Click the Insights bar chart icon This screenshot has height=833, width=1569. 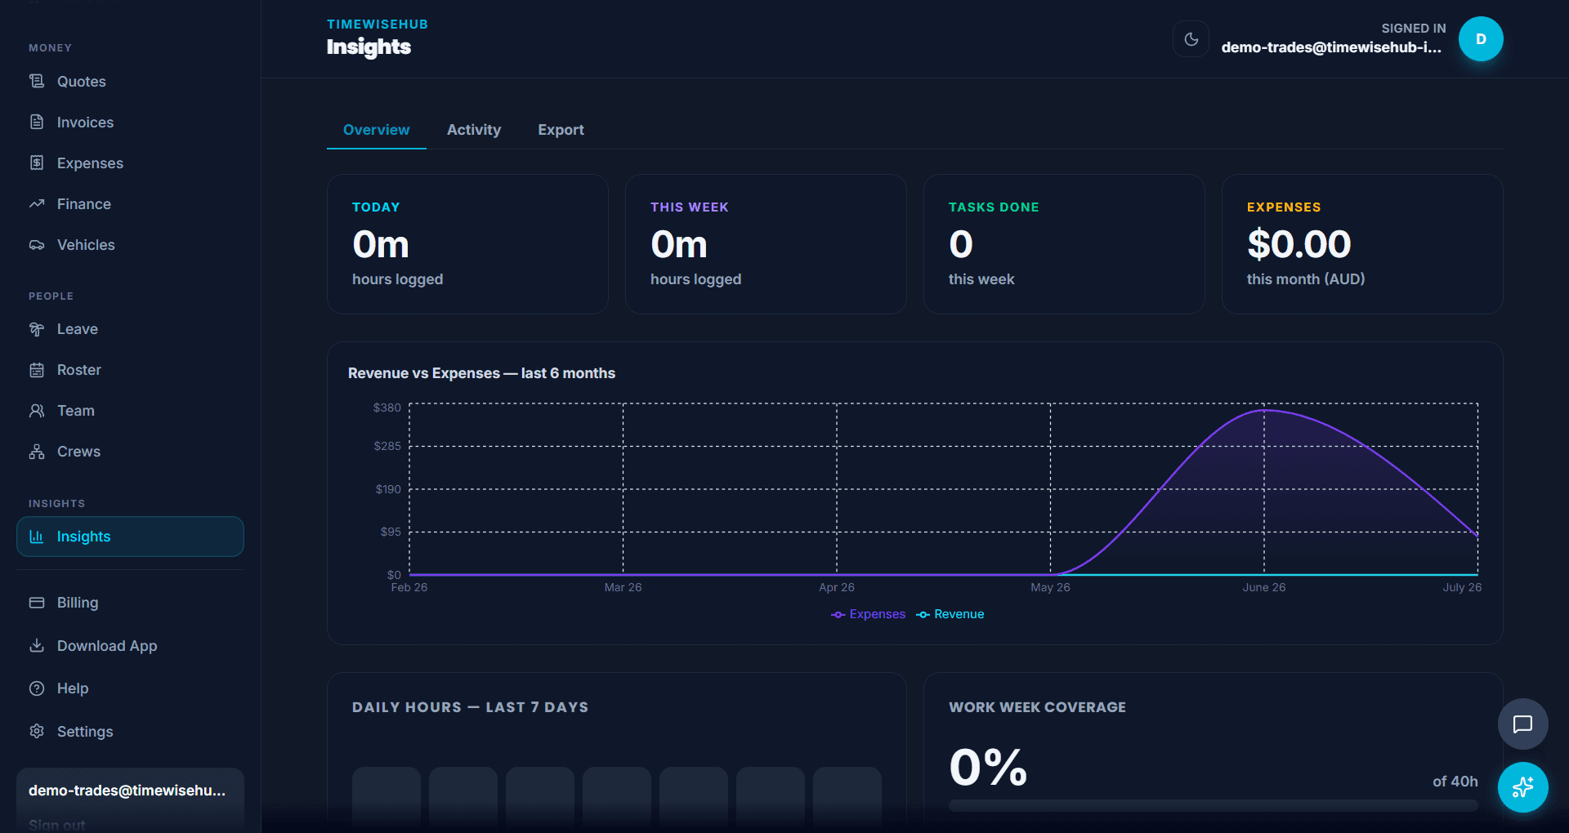click(x=37, y=537)
